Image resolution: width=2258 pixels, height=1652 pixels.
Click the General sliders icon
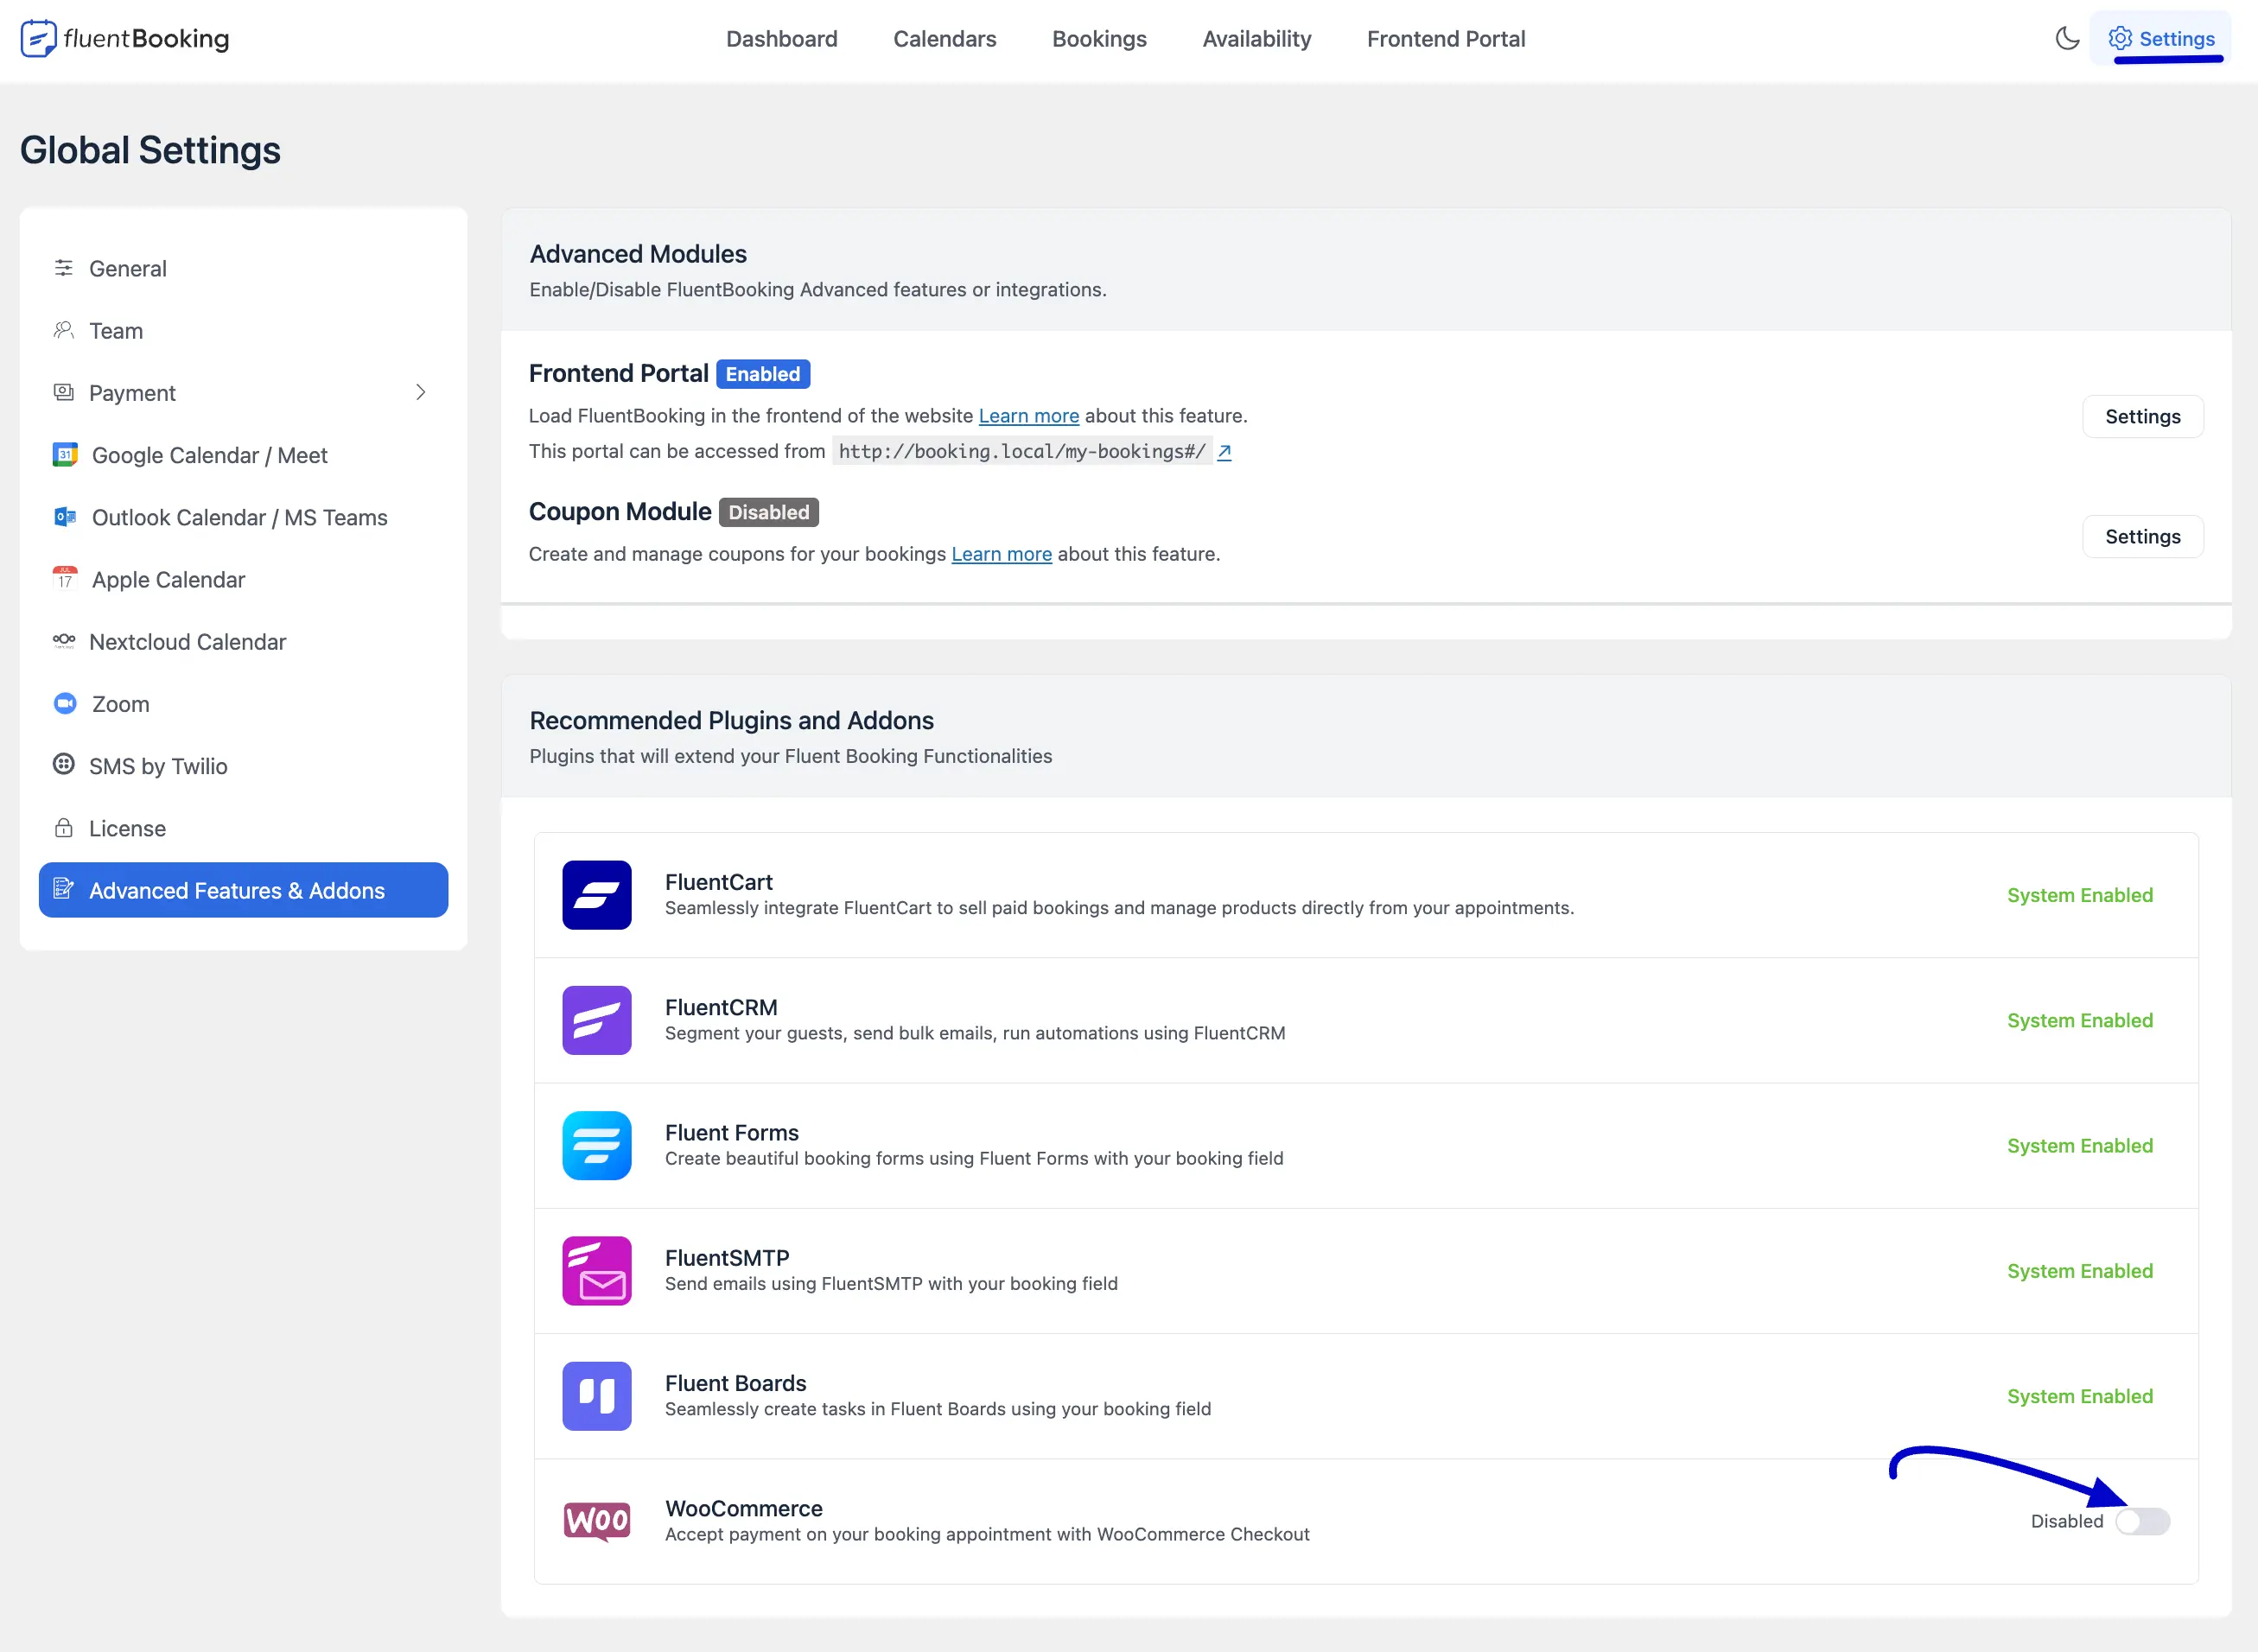pos(64,268)
